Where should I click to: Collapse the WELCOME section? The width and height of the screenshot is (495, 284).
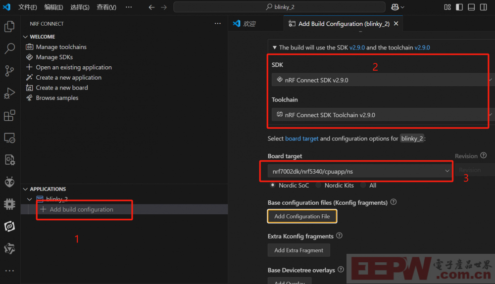tap(25, 37)
